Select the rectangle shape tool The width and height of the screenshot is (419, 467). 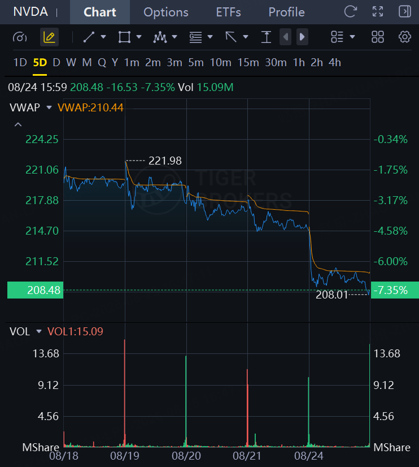124,37
